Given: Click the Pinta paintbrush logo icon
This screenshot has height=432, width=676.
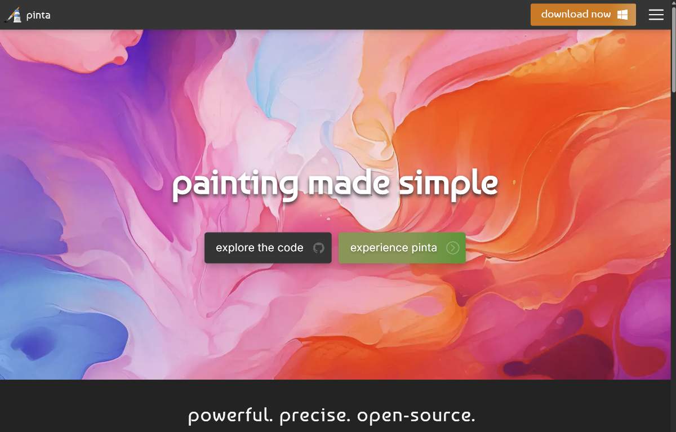Looking at the screenshot, I should click(x=13, y=15).
